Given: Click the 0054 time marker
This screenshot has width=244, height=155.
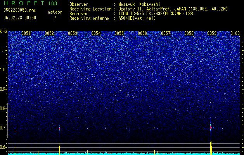Looking at the screenshot, I should (96, 33).
